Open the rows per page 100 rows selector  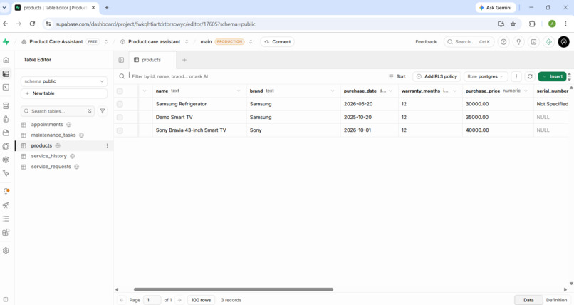coord(202,300)
